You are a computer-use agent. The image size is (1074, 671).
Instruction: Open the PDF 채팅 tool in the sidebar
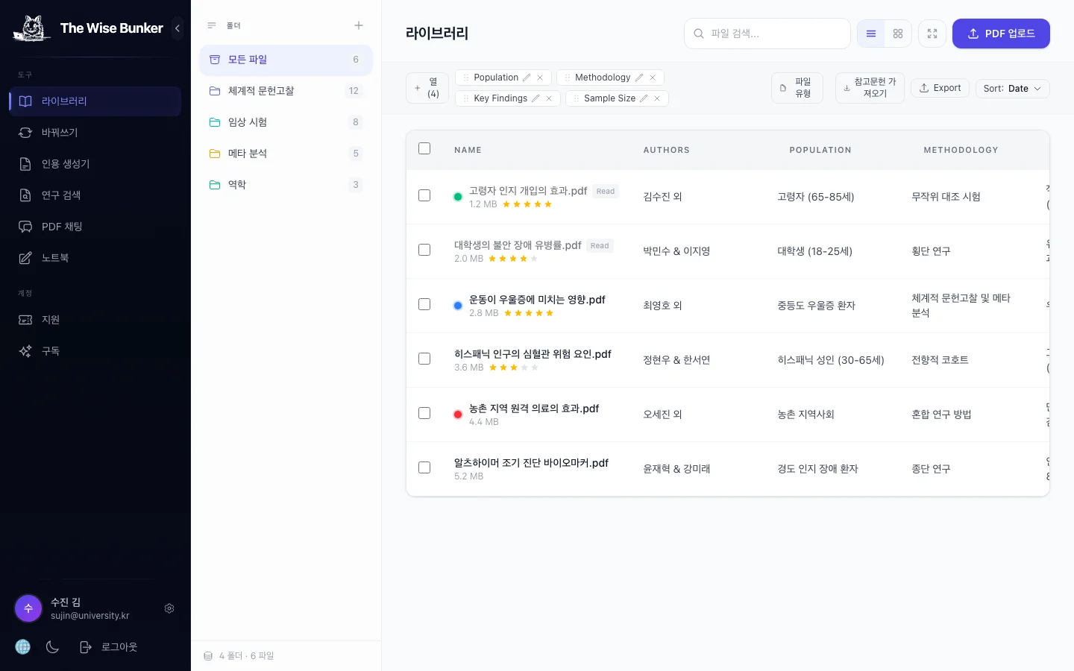tap(62, 227)
